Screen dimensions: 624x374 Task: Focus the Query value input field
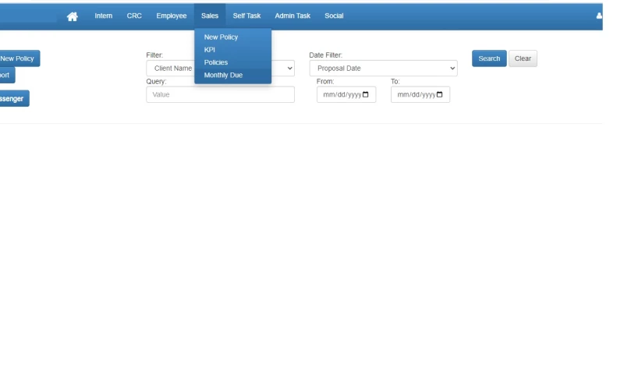click(220, 95)
